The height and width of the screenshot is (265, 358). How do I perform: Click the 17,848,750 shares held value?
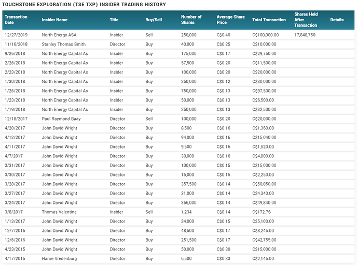[305, 35]
